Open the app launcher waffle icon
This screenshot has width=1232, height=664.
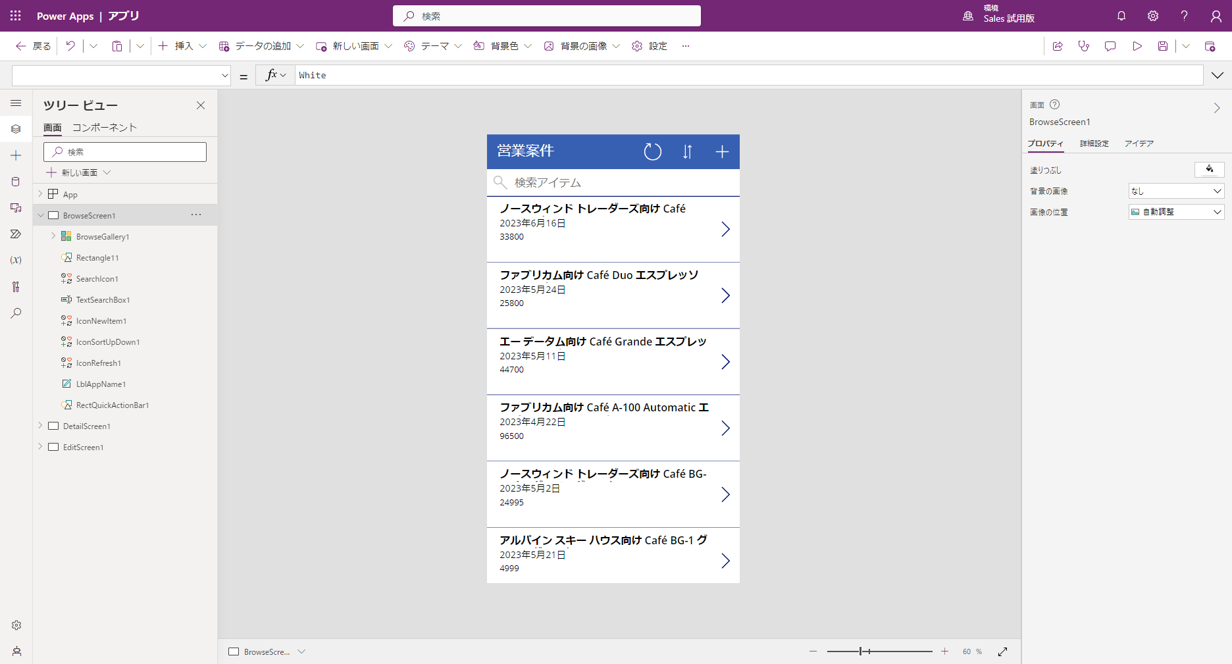click(16, 16)
